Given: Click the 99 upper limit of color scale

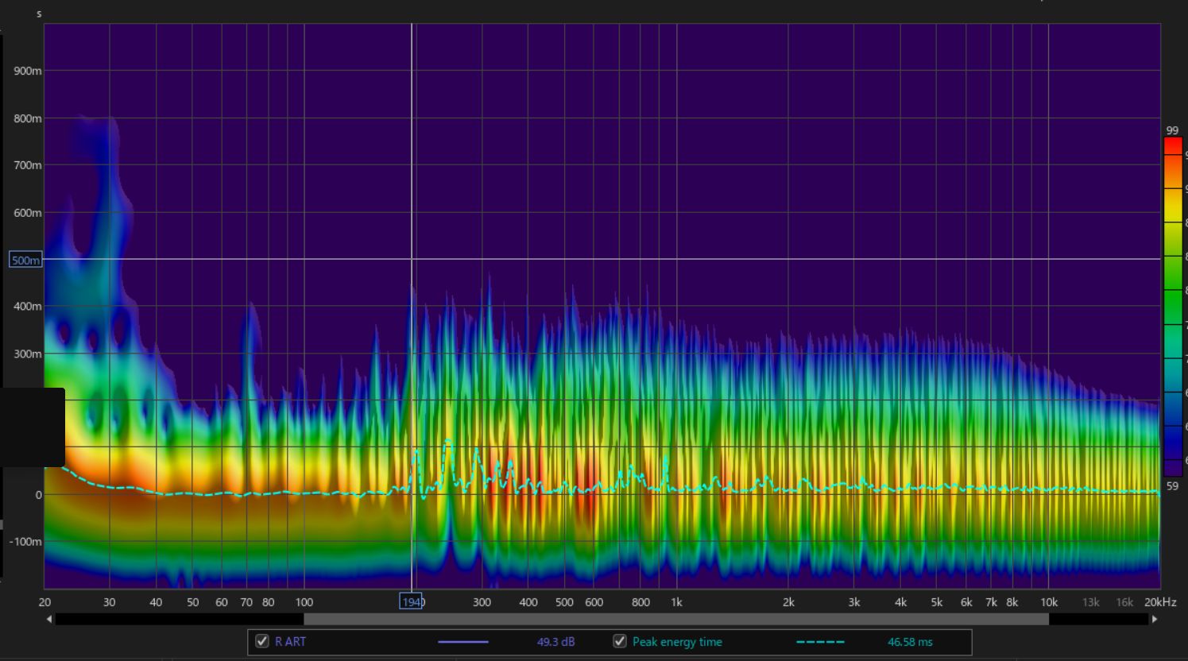Looking at the screenshot, I should coord(1172,130).
